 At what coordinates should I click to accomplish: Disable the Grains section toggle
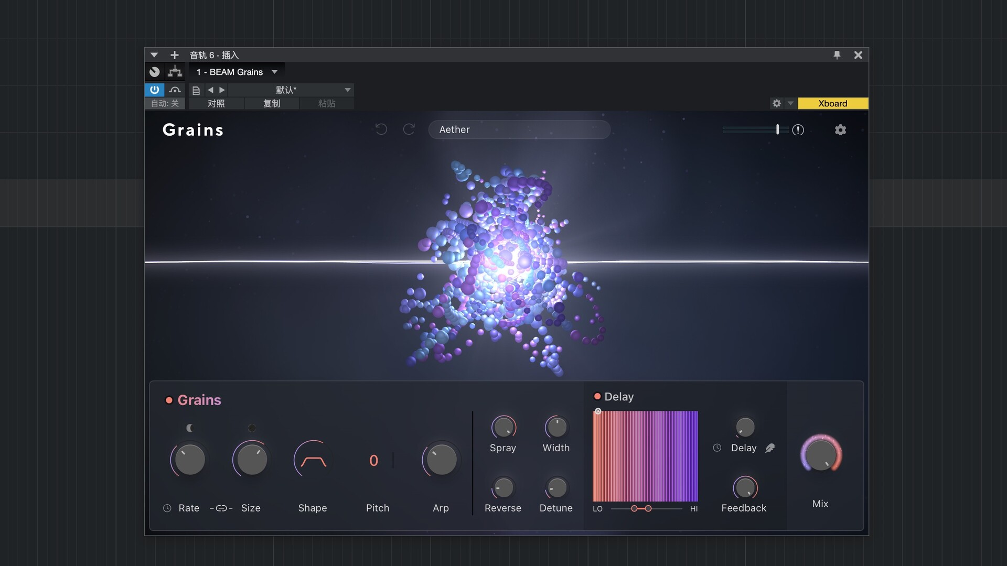(169, 400)
